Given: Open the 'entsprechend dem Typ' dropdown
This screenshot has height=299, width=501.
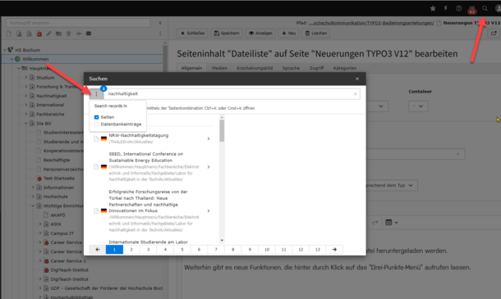Looking at the screenshot, I should coord(392,185).
